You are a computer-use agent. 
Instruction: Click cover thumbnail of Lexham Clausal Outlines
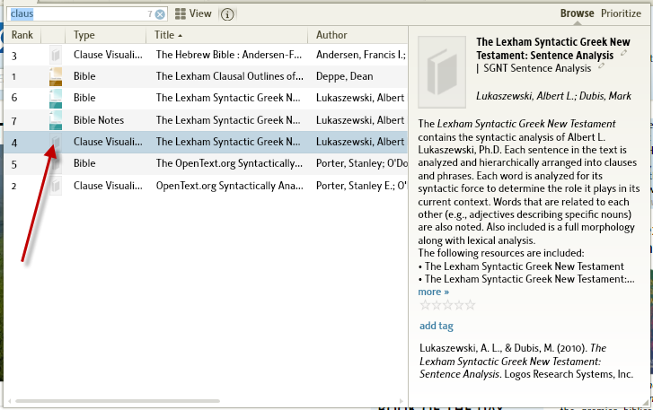(56, 76)
